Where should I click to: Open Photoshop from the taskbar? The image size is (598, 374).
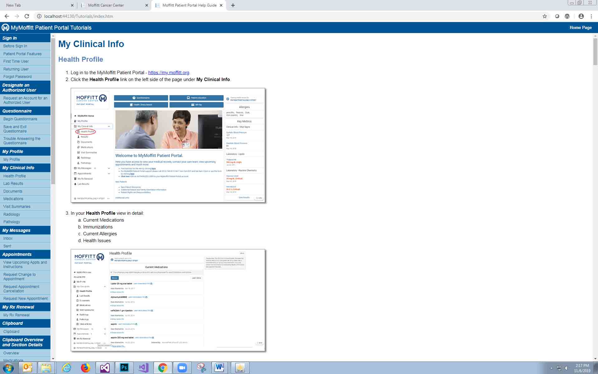[124, 368]
